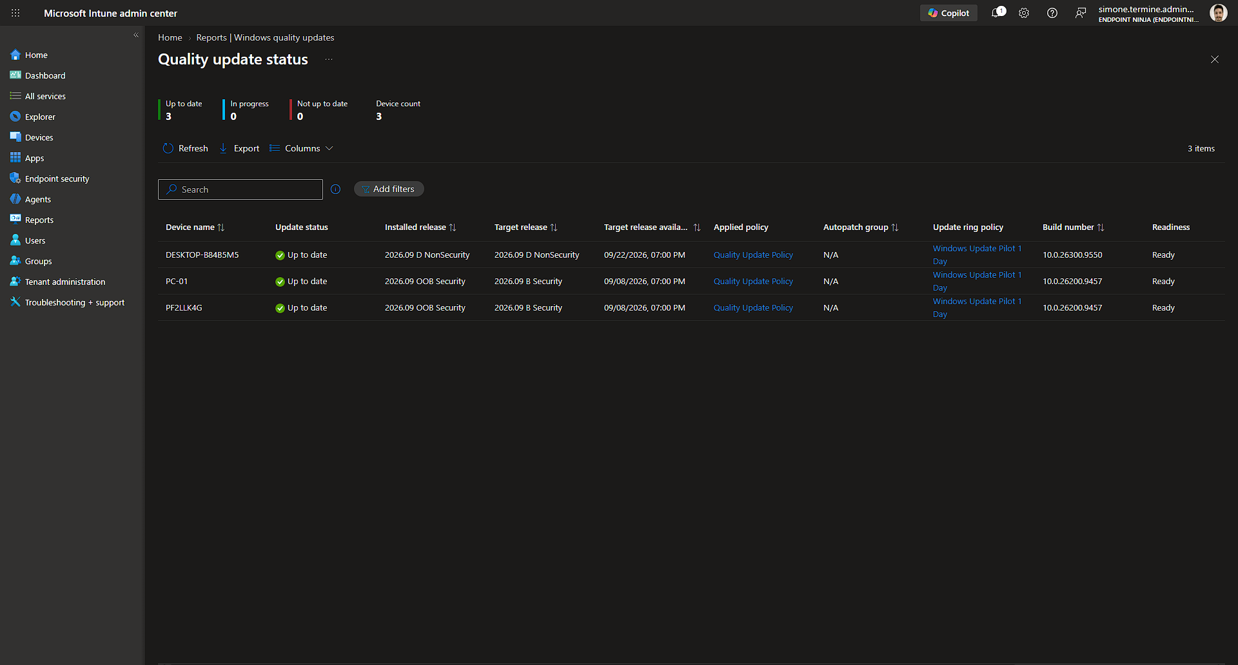
Task: Sort by Installed release column
Action: click(x=453, y=227)
